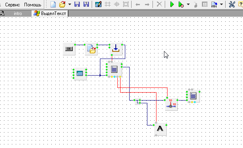Image resolution: width=243 pixels, height=148 pixels.
Task: Switch to the intro tab
Action: [x=18, y=13]
